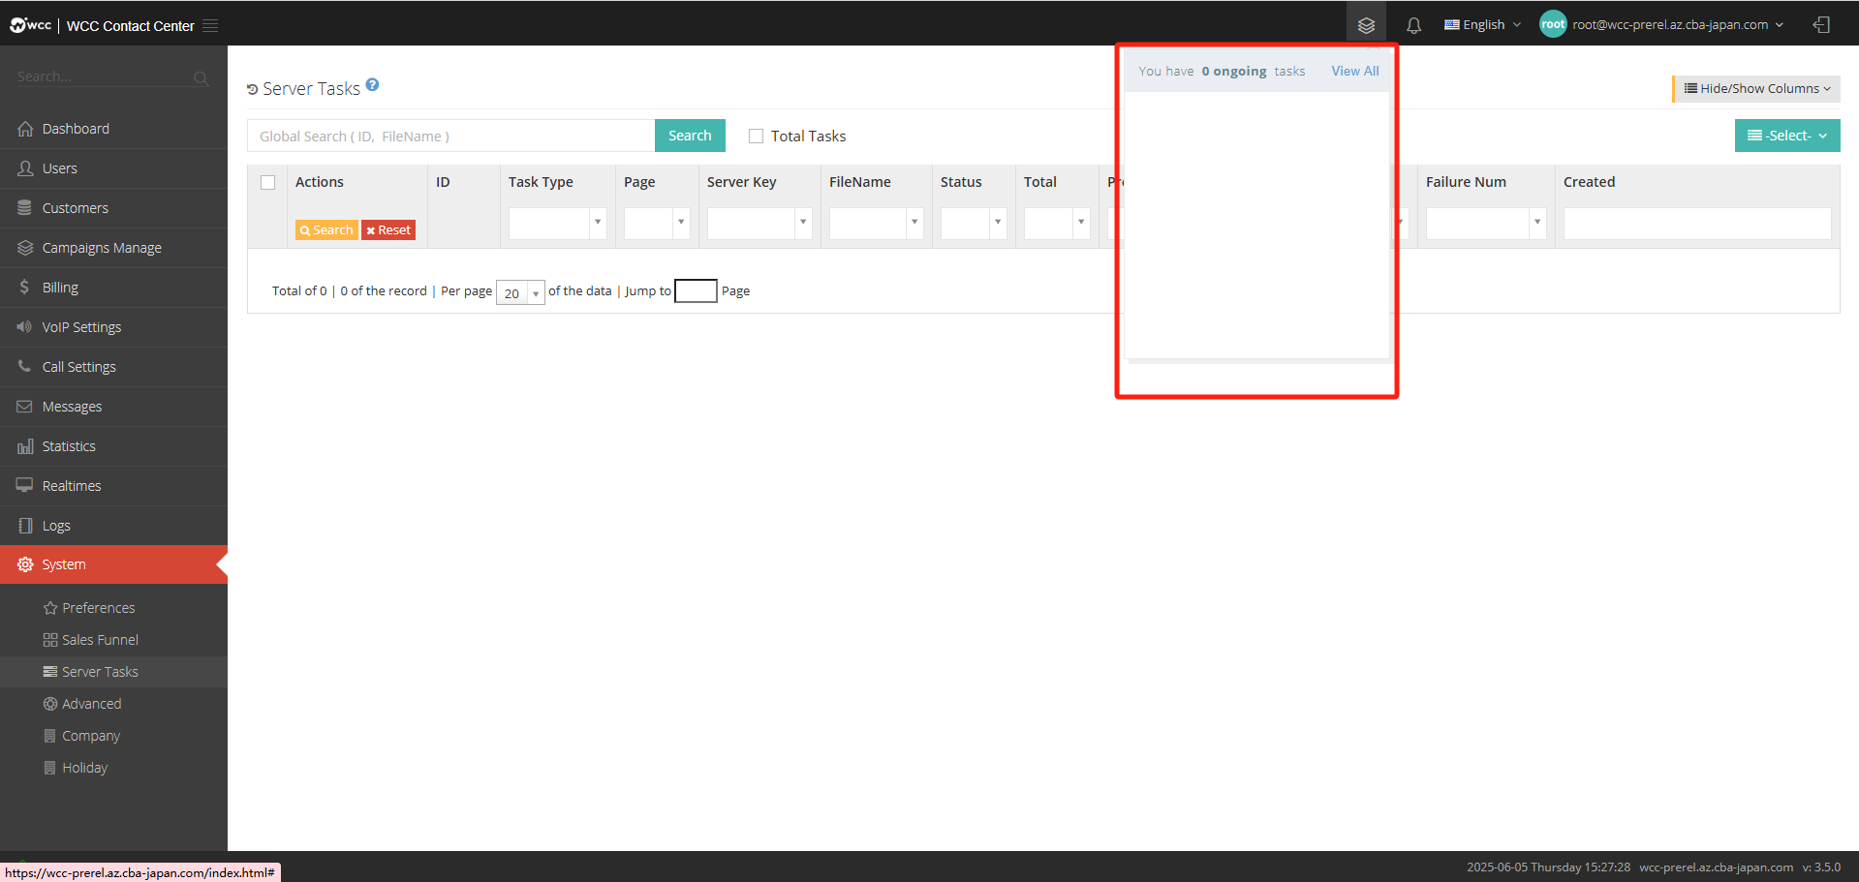Click the 'v: 3.5.0' version text
This screenshot has height=882, width=1859.
tap(1821, 867)
